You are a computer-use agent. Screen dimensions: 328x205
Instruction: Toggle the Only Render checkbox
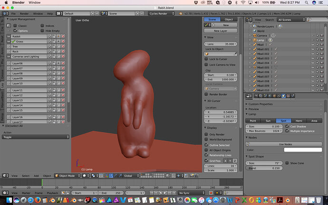(206, 134)
